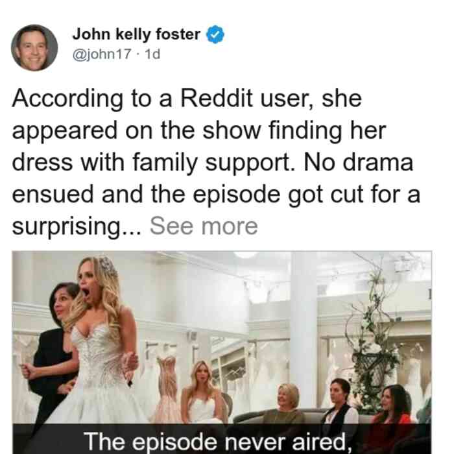Expand the post with See more
Screen dimensions: 454x454
pyautogui.click(x=204, y=226)
